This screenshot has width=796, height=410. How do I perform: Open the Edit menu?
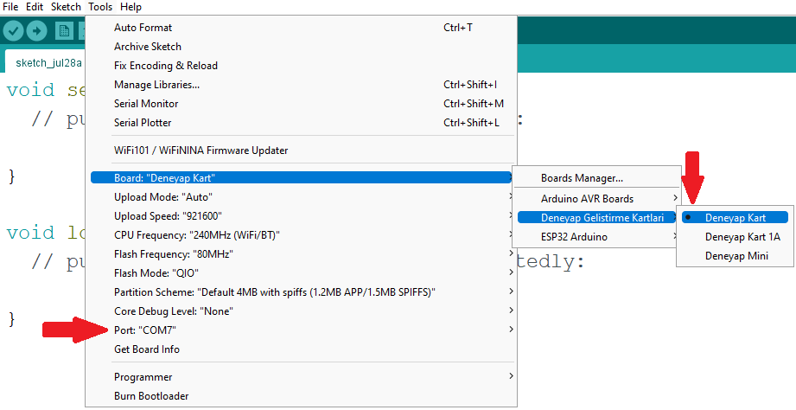tap(35, 7)
